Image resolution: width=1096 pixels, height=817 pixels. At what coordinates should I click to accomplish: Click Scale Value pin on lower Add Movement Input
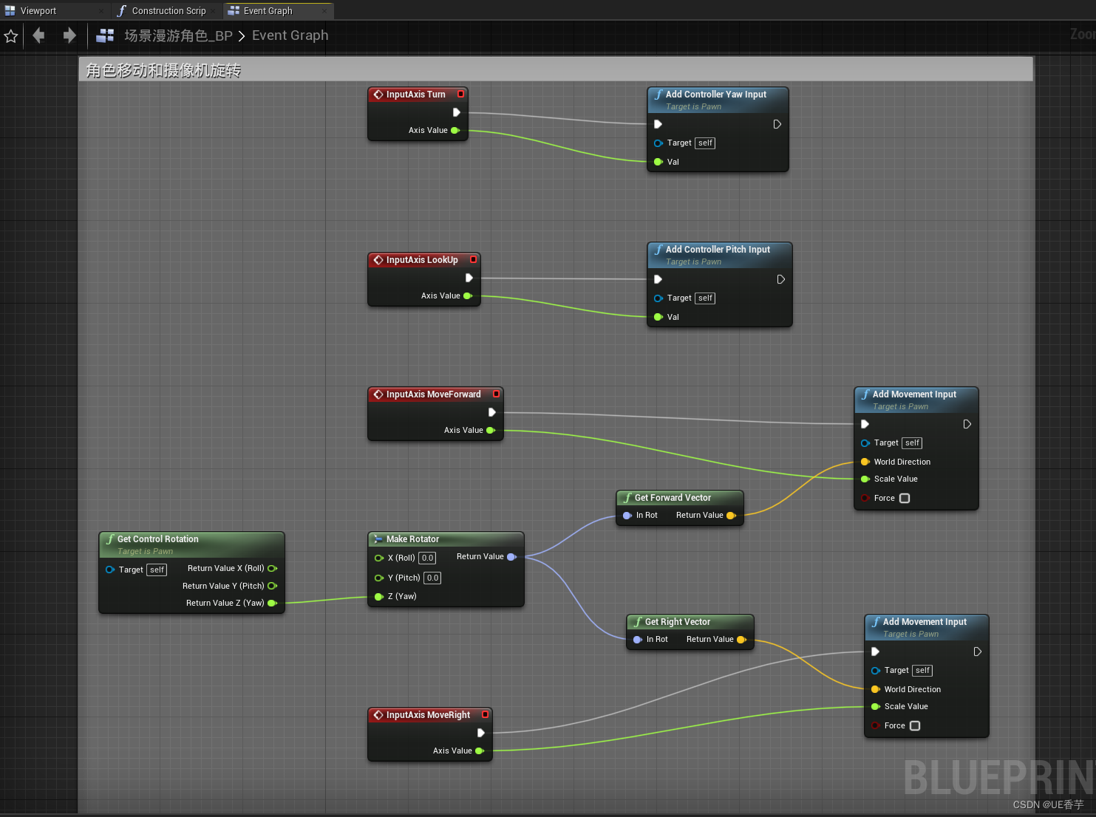[x=876, y=707]
